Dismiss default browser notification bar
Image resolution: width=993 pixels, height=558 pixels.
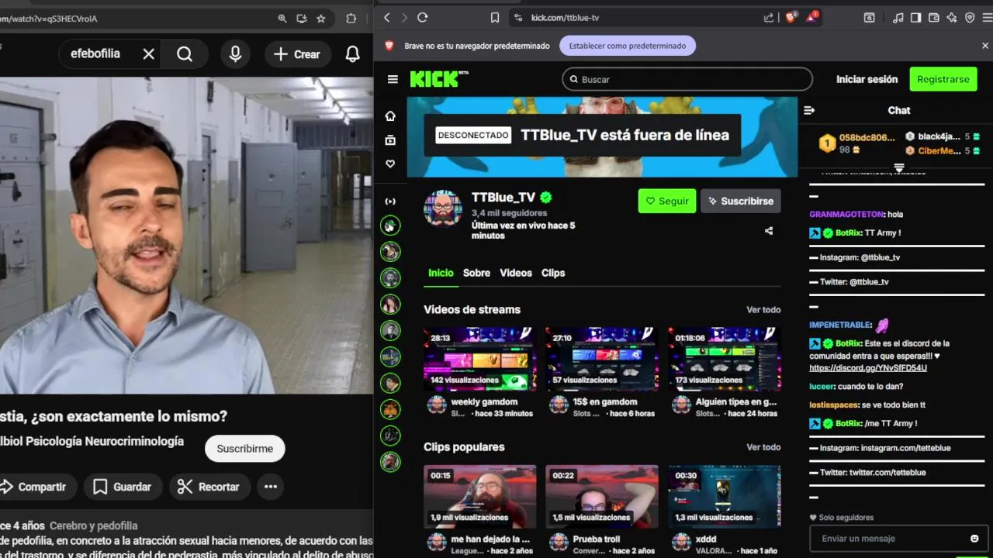point(985,46)
